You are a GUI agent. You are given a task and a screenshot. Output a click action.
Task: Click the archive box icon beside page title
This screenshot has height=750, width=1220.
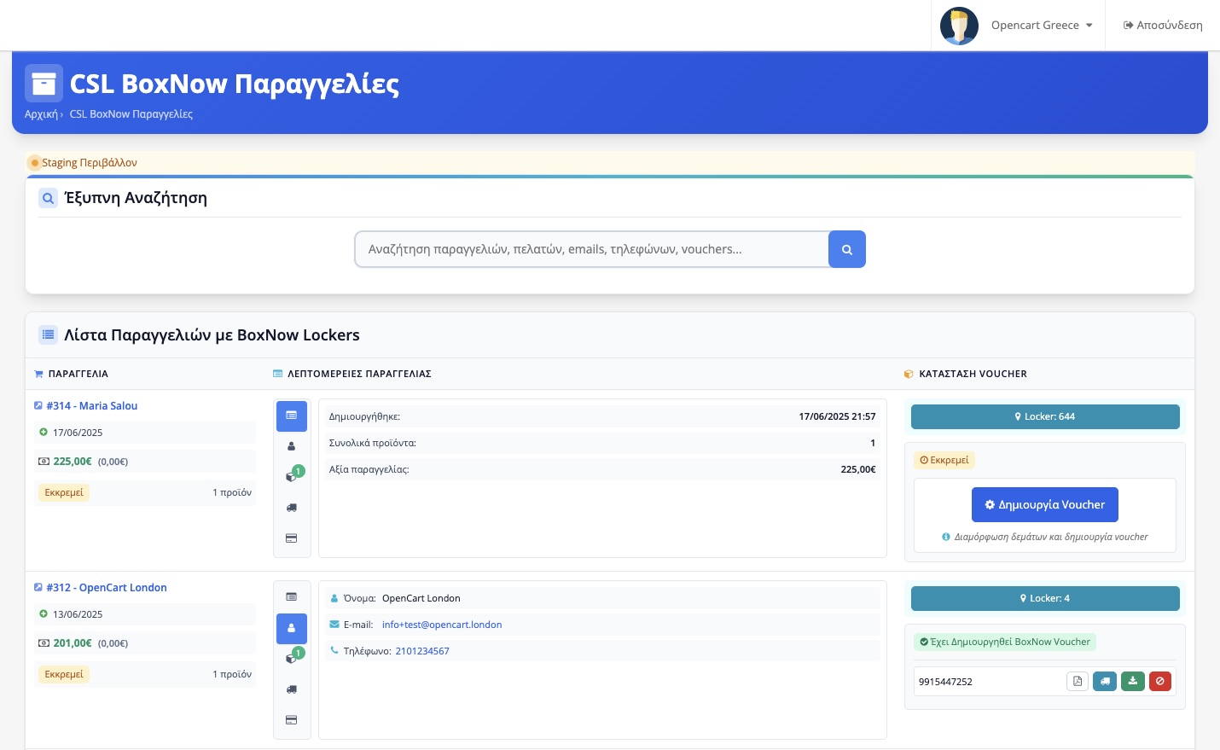44,84
